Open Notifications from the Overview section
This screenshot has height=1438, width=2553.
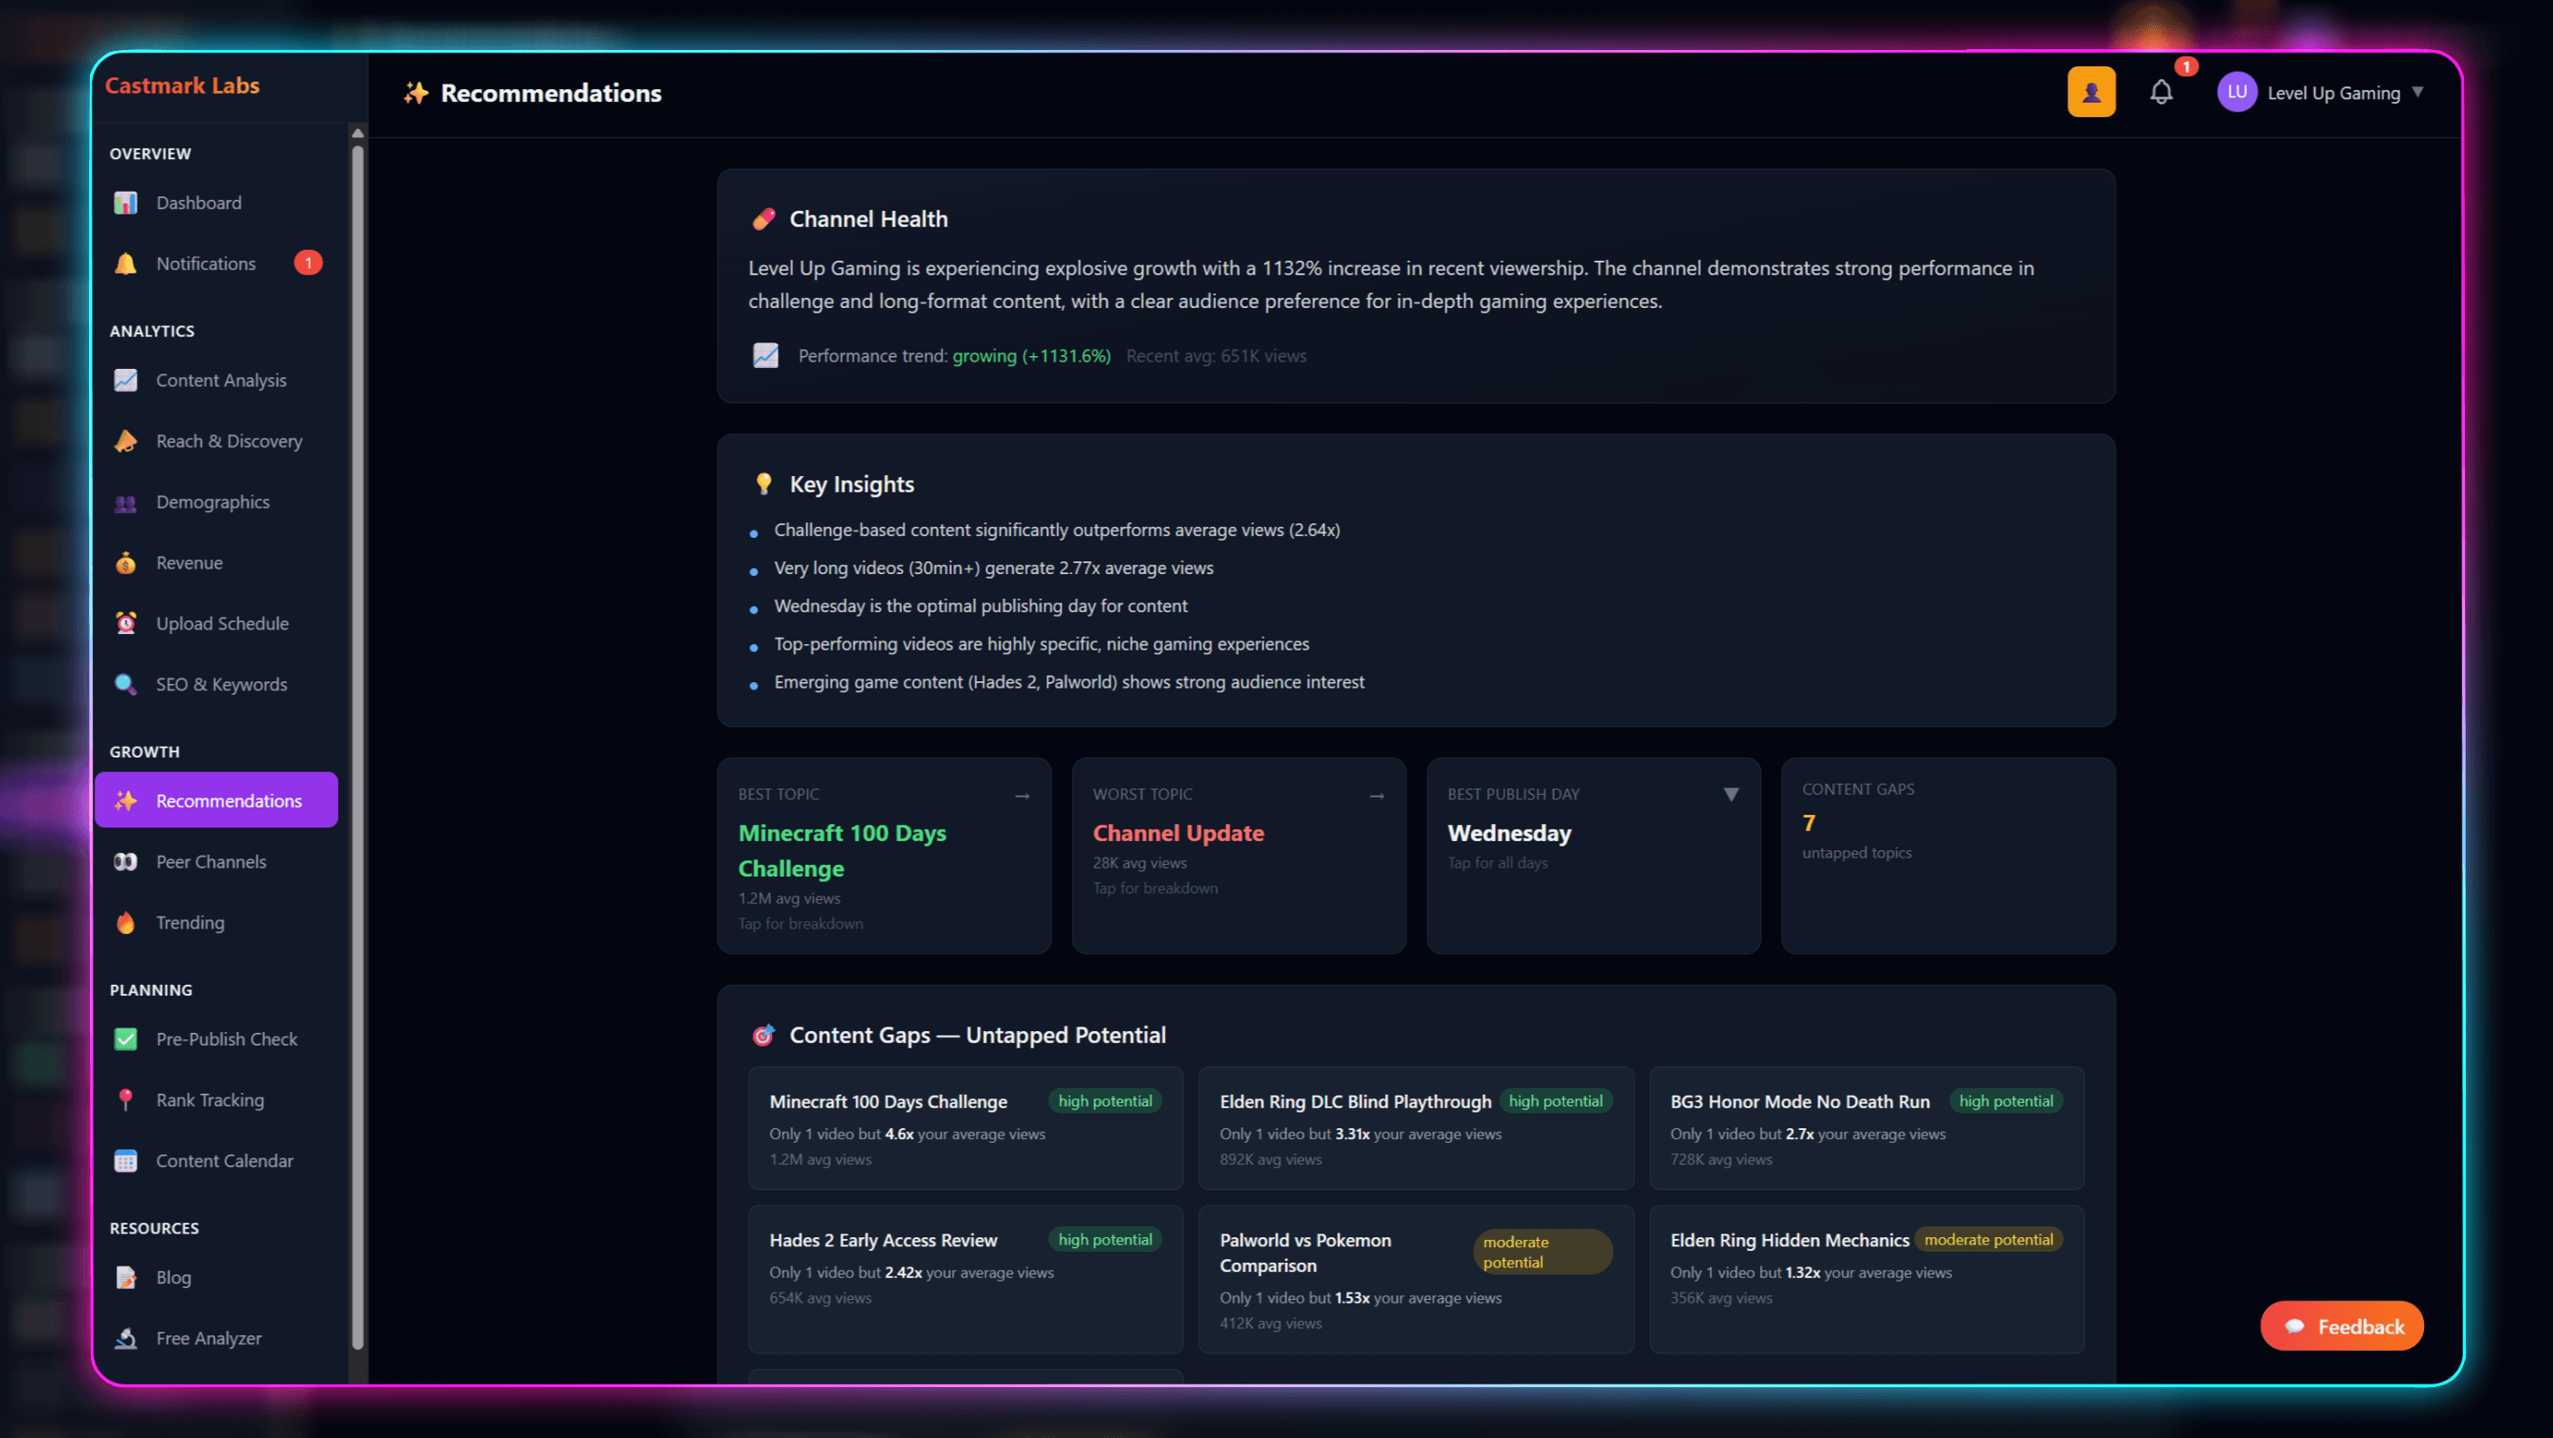(205, 263)
